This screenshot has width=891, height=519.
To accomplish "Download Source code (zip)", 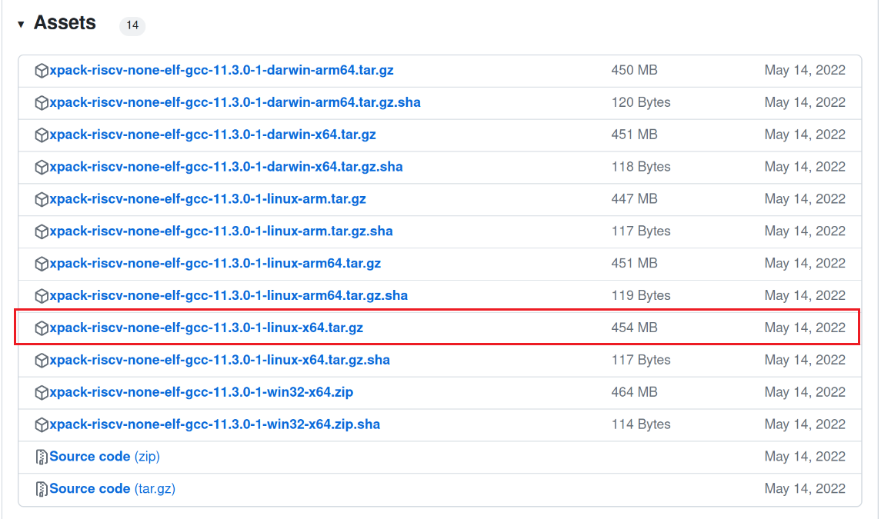I will tap(105, 457).
